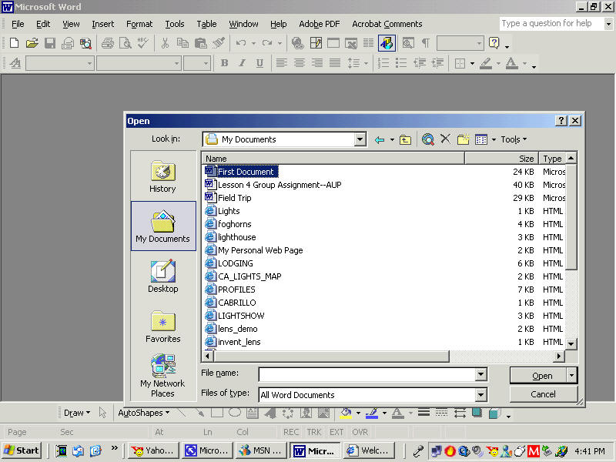Select History in the places bar
This screenshot has width=616, height=462.
pos(162,177)
